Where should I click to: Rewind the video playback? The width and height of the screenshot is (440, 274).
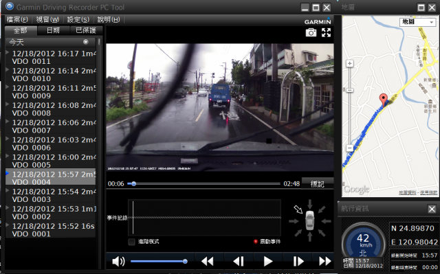point(208,262)
